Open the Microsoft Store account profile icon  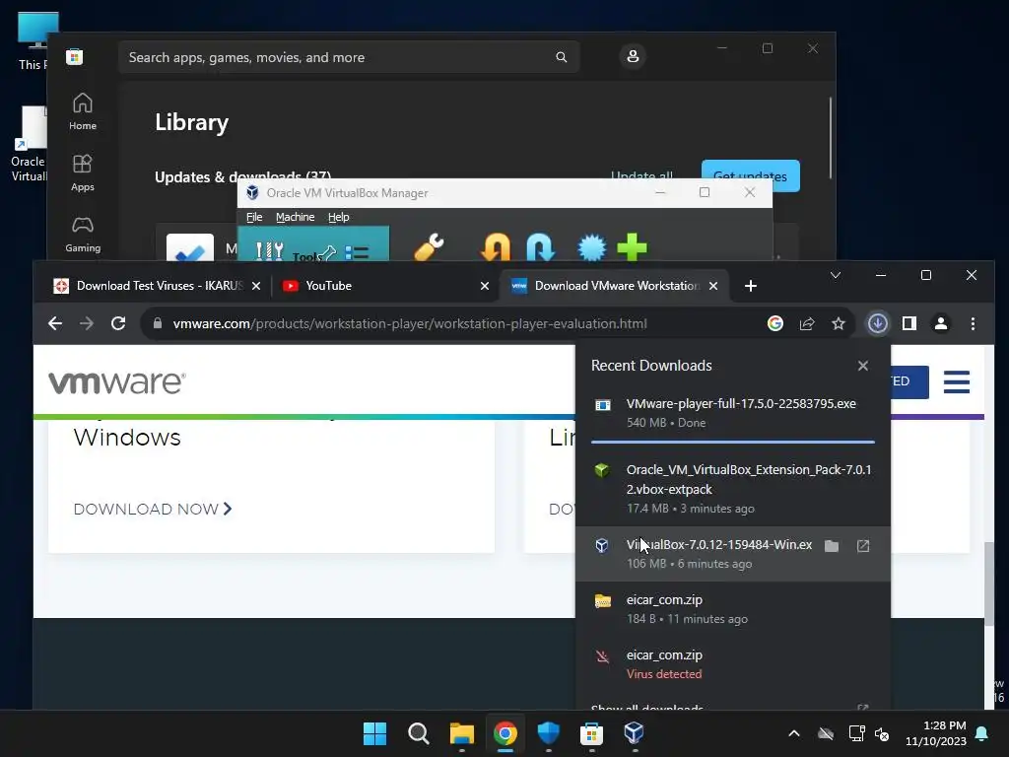(x=633, y=56)
